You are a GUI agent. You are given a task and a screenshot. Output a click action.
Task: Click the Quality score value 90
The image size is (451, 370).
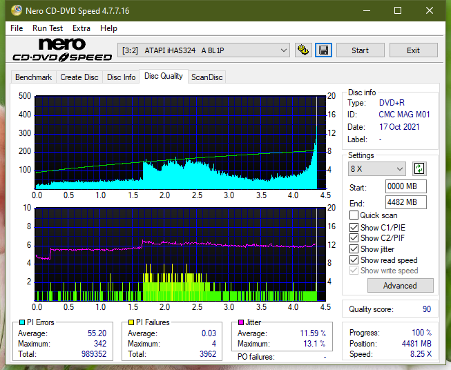pos(427,309)
